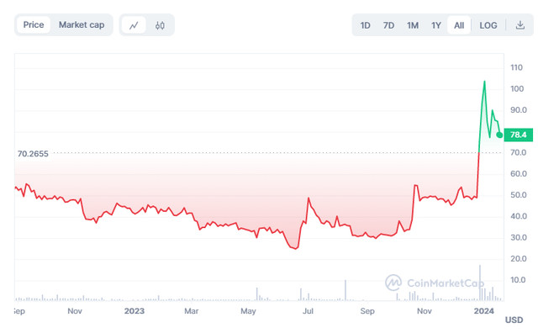538x333 pixels.
Task: Click the price peak near 100
Action: (484, 82)
